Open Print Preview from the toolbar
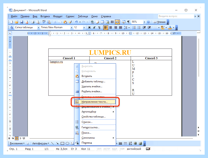 (38, 22)
